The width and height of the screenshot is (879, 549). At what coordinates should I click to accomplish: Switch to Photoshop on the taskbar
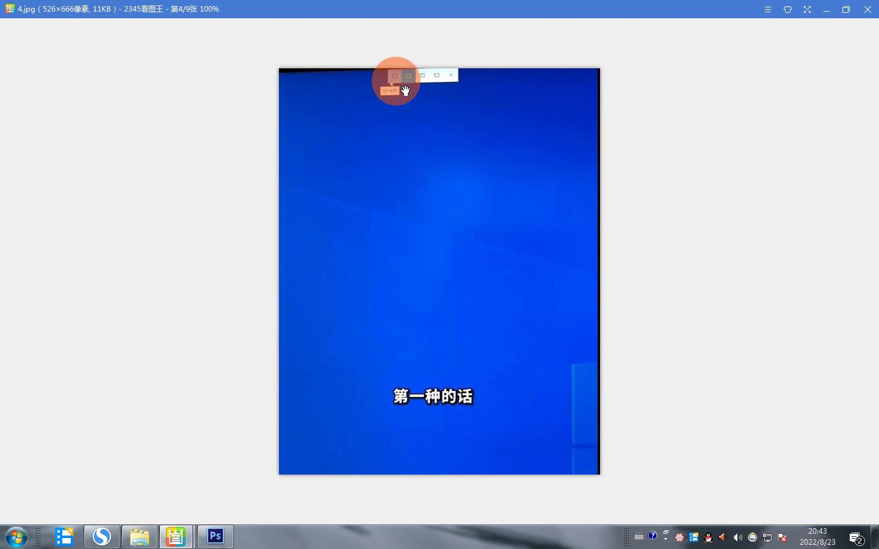[x=215, y=537]
